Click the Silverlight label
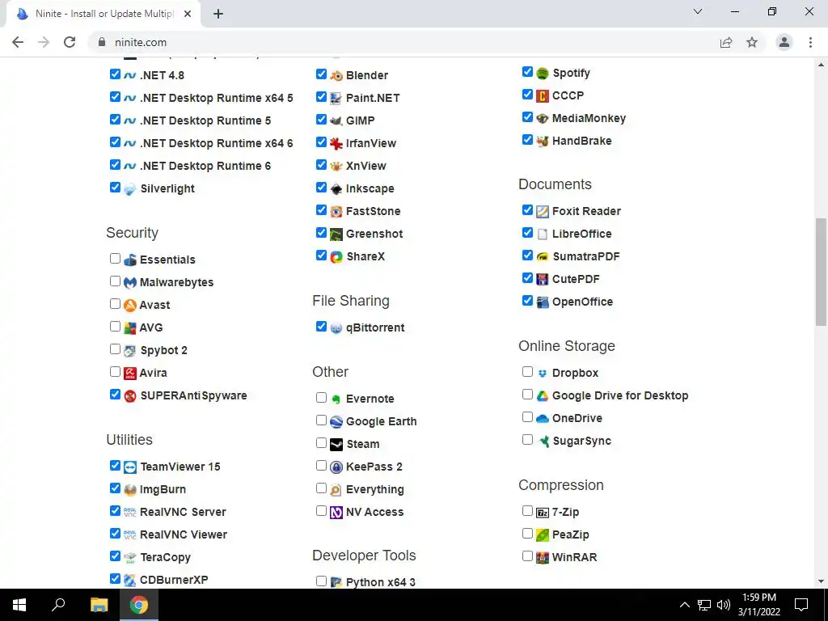The image size is (828, 621). [167, 189]
